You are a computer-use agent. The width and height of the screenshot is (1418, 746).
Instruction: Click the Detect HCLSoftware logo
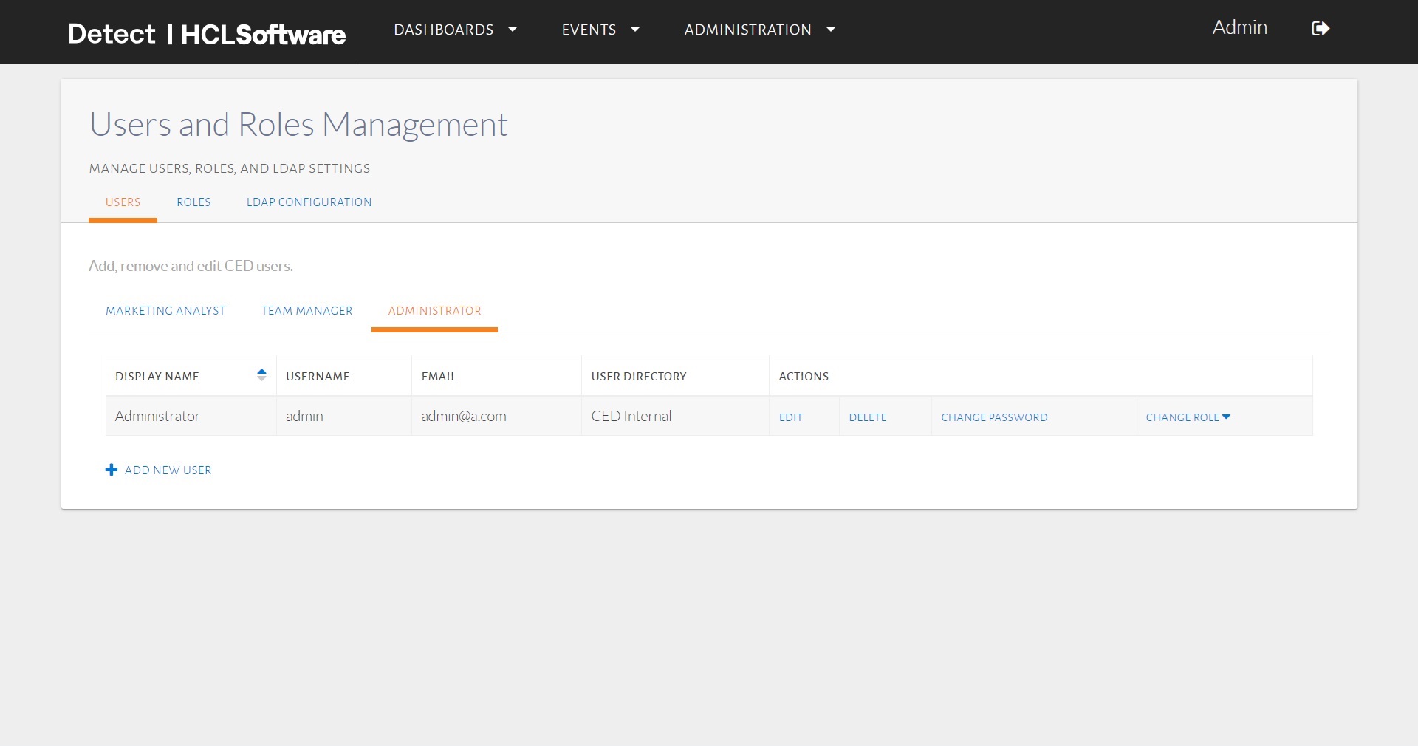tap(207, 34)
